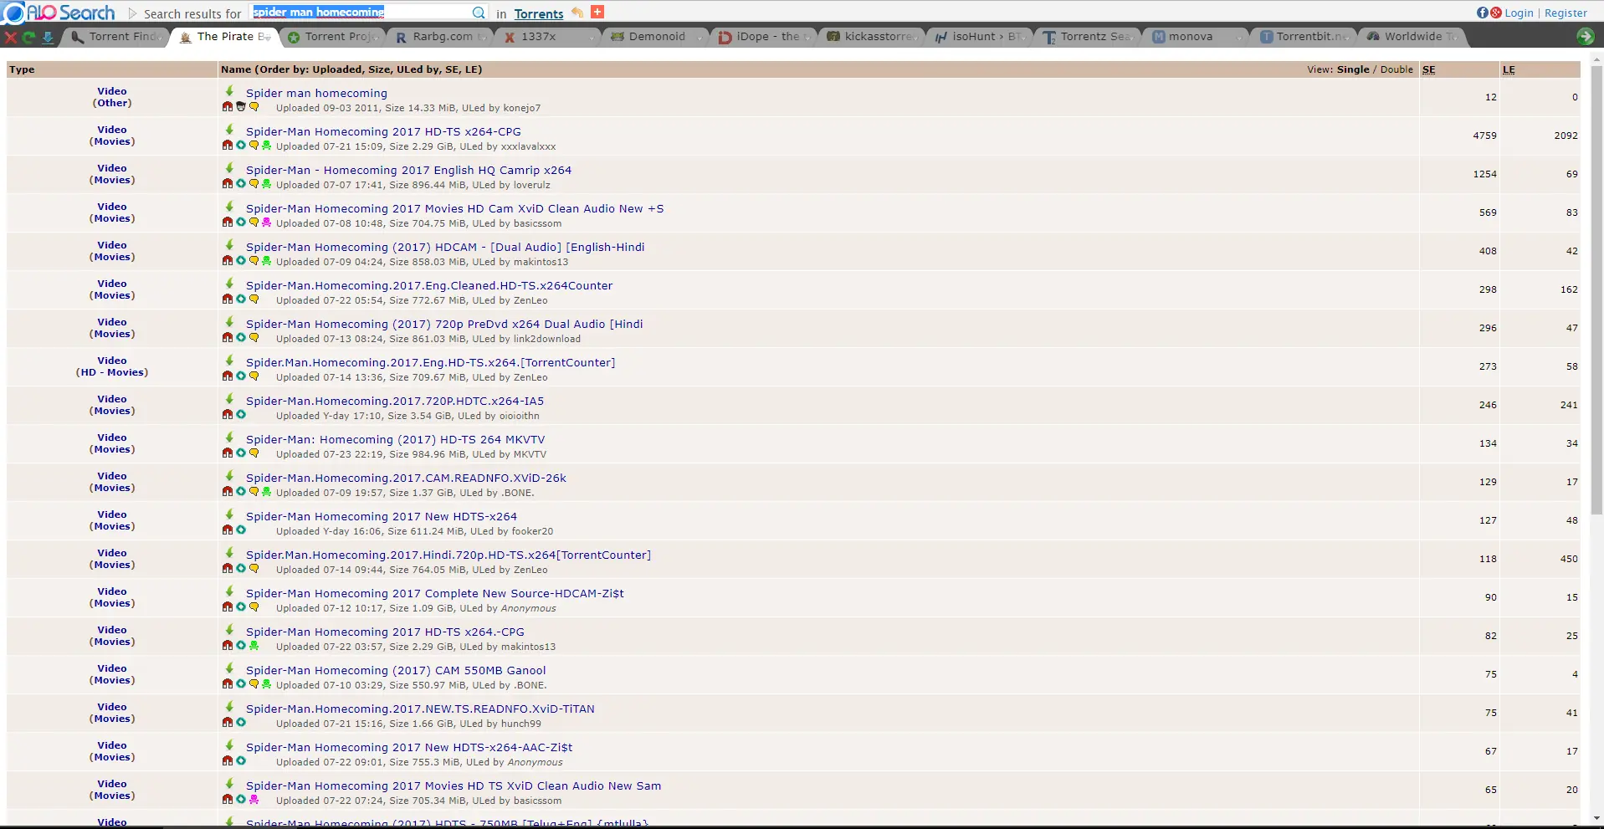Click the red plus add-category icon

(597, 12)
